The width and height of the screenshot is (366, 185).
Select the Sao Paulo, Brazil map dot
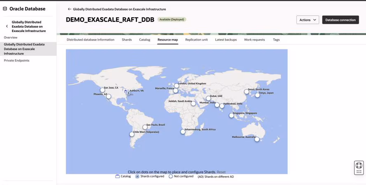[x=145, y=127]
